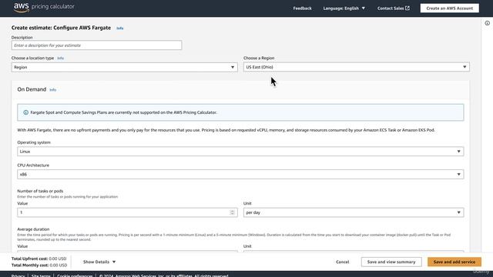Open the Privacy footer link
Viewport: 493px width, 277px height.
click(x=18, y=275)
